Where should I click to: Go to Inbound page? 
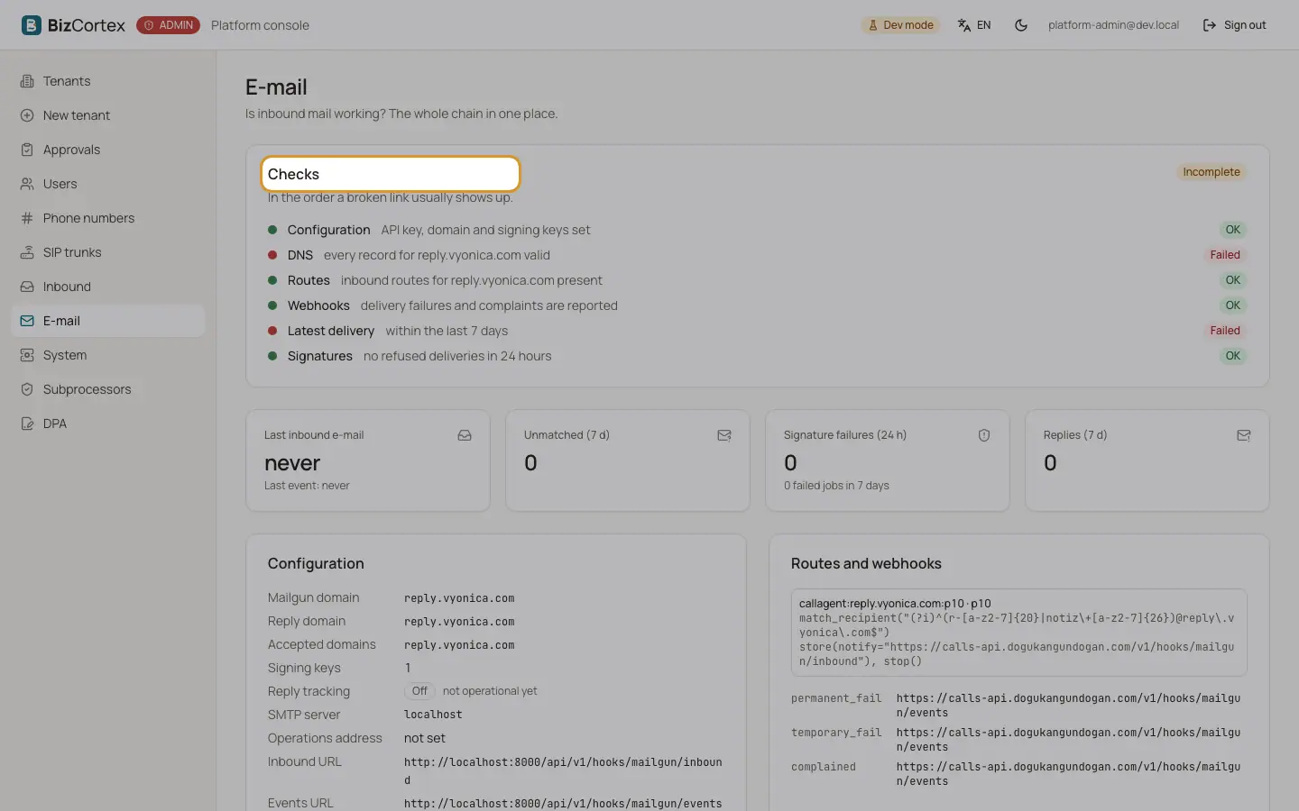108,287
